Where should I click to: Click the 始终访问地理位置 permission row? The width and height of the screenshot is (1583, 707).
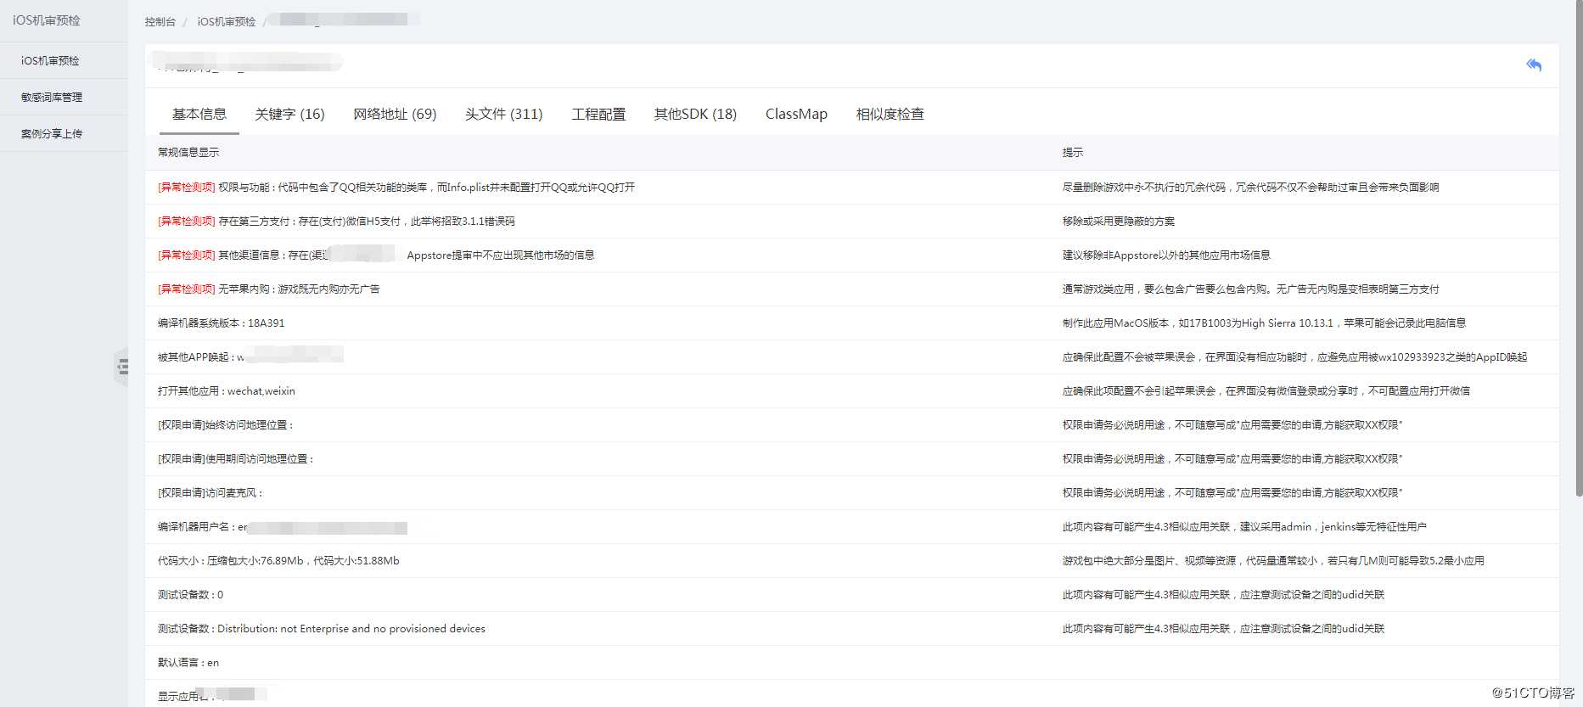(x=851, y=424)
